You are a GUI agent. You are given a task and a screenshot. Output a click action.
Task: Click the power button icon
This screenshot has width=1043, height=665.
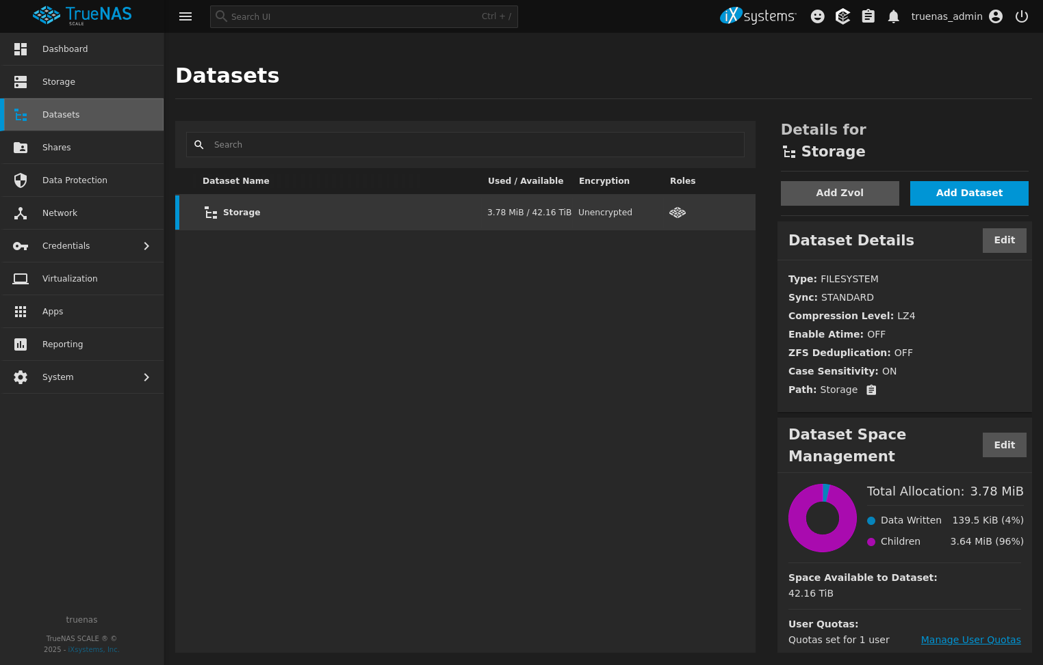(1021, 16)
